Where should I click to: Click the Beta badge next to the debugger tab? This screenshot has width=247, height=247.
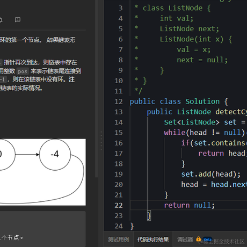tap(207, 239)
